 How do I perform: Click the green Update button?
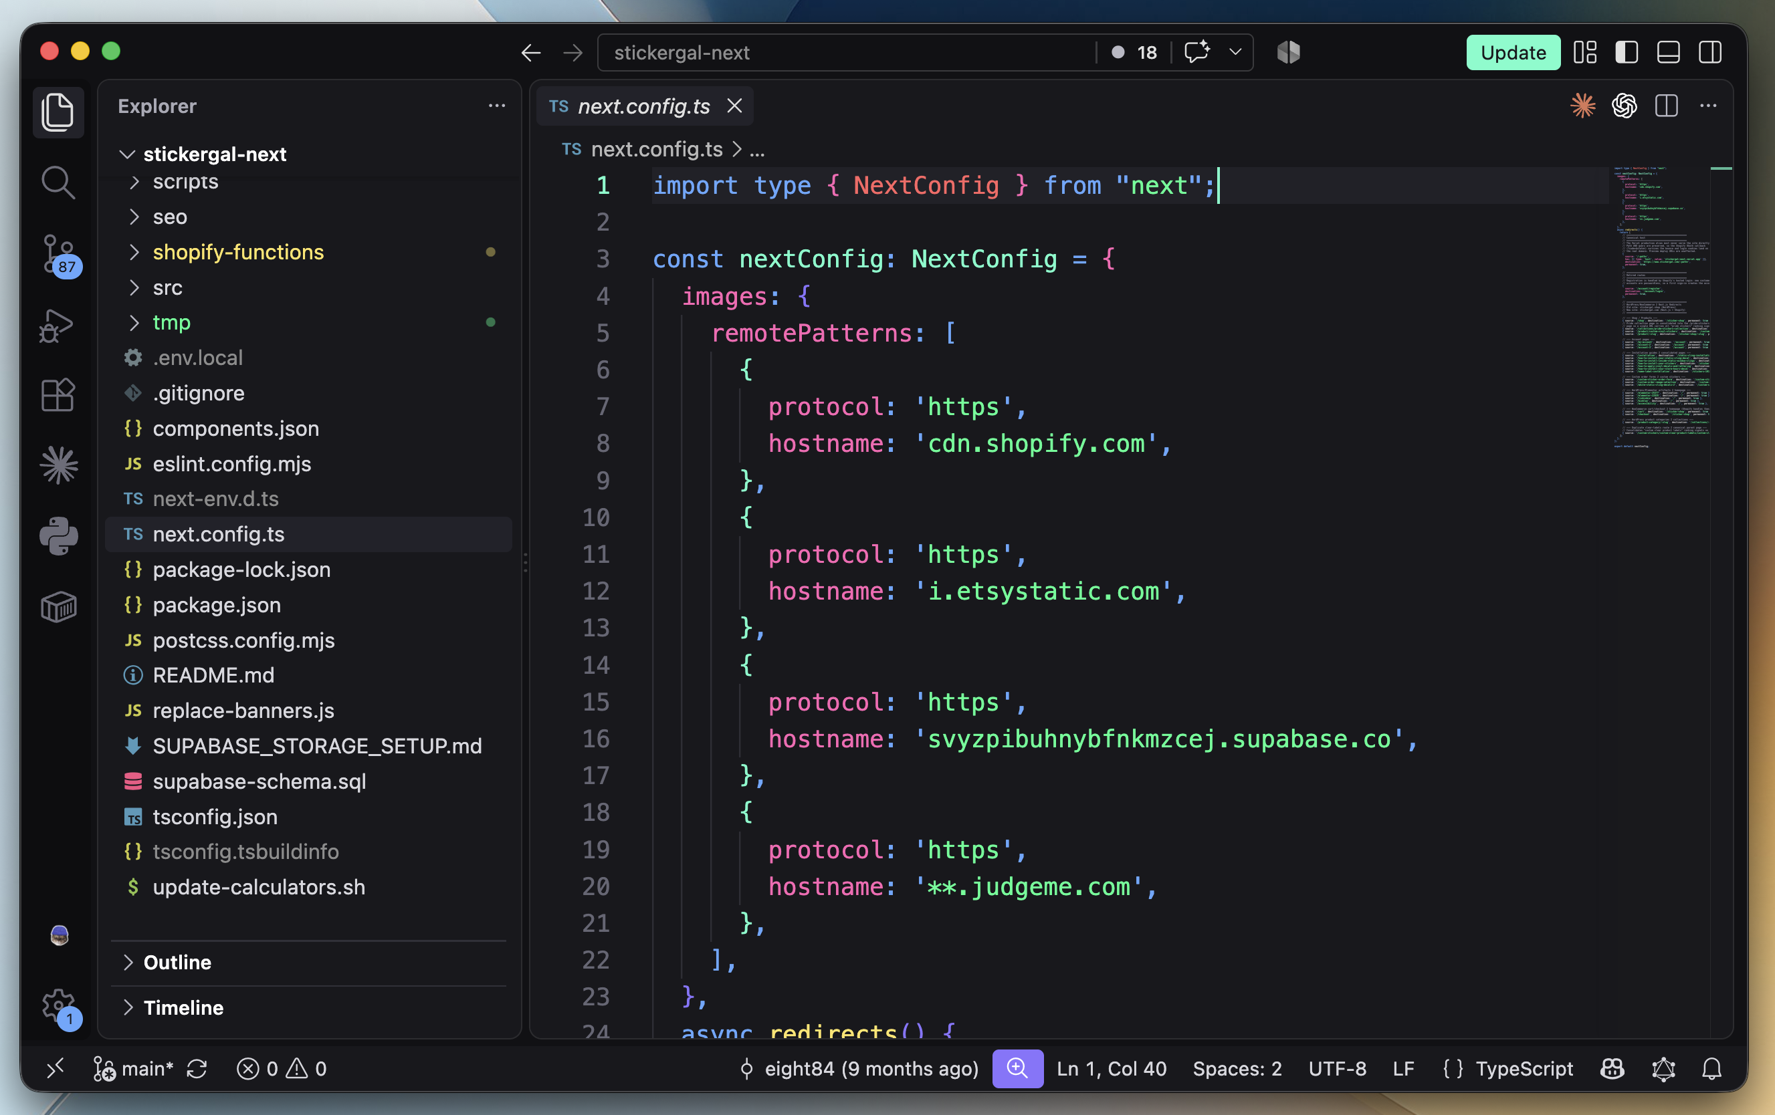coord(1513,53)
